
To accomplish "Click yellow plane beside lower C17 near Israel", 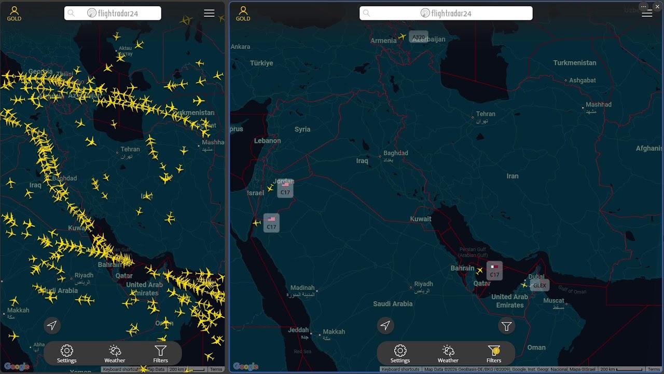I will pos(257,223).
